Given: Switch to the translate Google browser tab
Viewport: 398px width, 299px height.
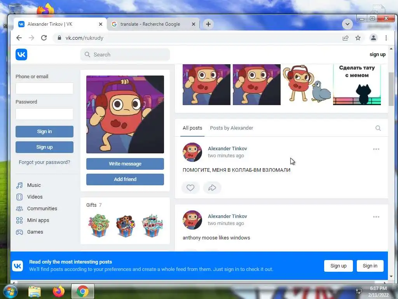Looking at the screenshot, I should (153, 24).
